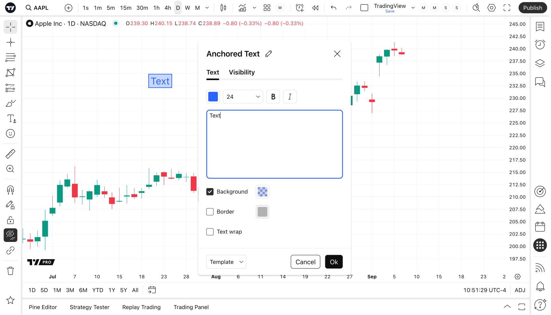Image resolution: width=551 pixels, height=315 pixels.
Task: Select the 15m timeframe
Action: click(x=126, y=8)
